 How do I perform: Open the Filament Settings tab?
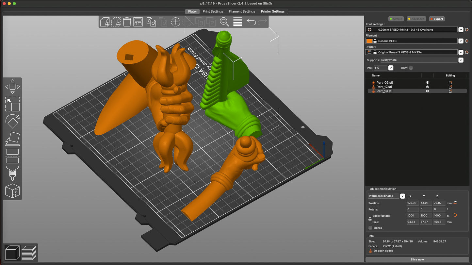point(242,11)
